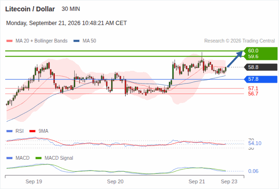Click the 59.6 resistance price label
Viewport: 279px width, 189px height.
coord(253,57)
